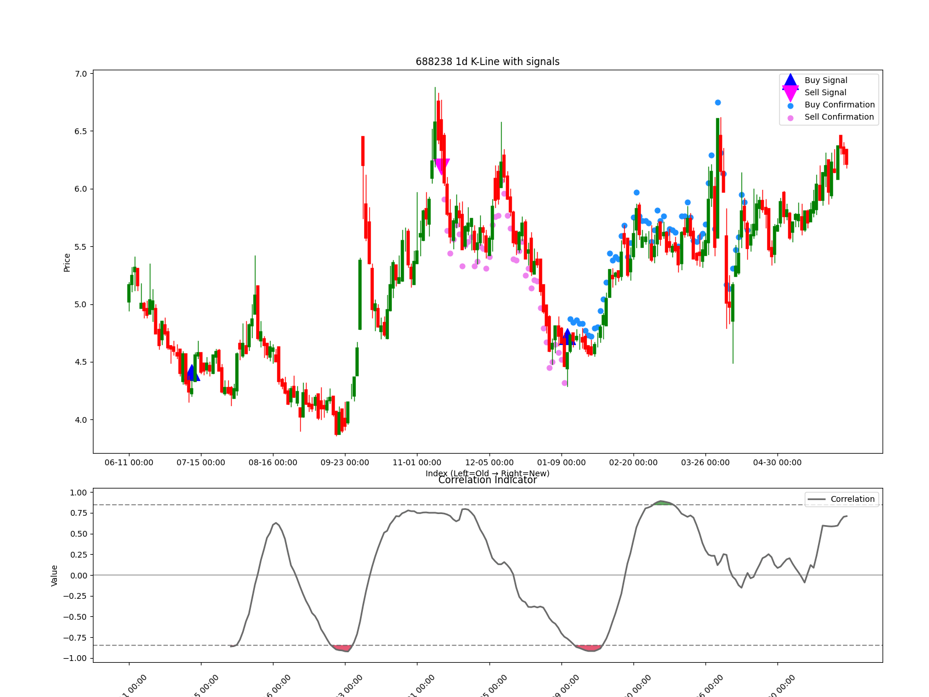Click the 'Correlation' legend label

(x=852, y=500)
